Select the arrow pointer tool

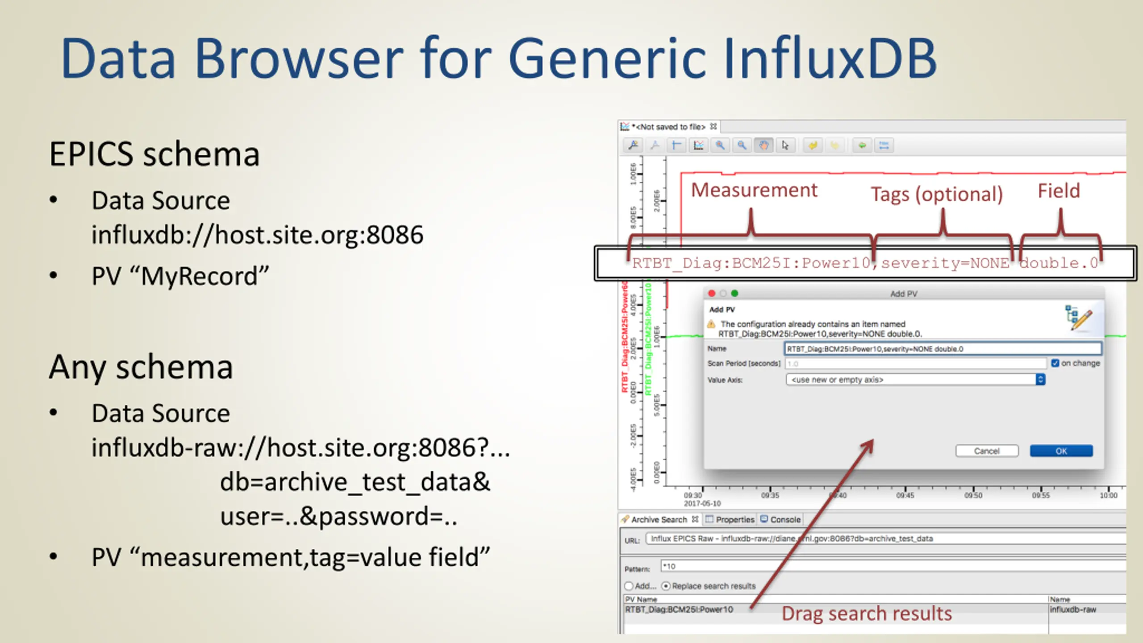click(785, 146)
